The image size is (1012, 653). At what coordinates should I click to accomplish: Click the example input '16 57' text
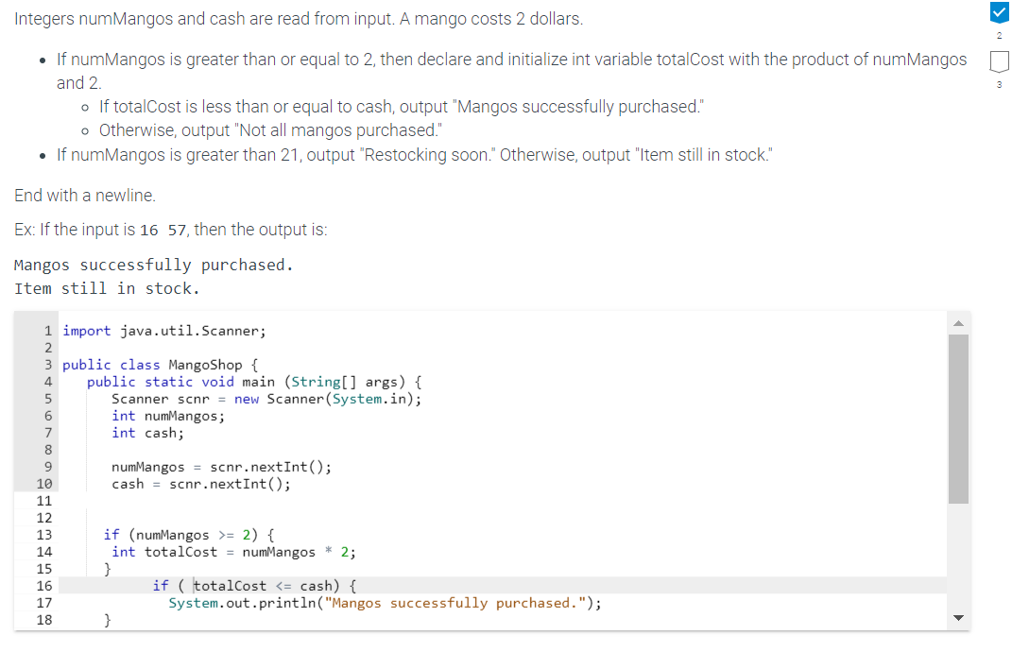coord(163,231)
